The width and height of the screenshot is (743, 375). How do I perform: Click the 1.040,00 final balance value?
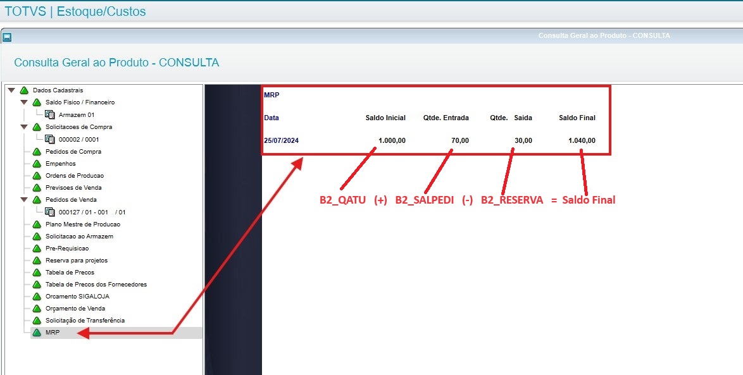point(582,140)
